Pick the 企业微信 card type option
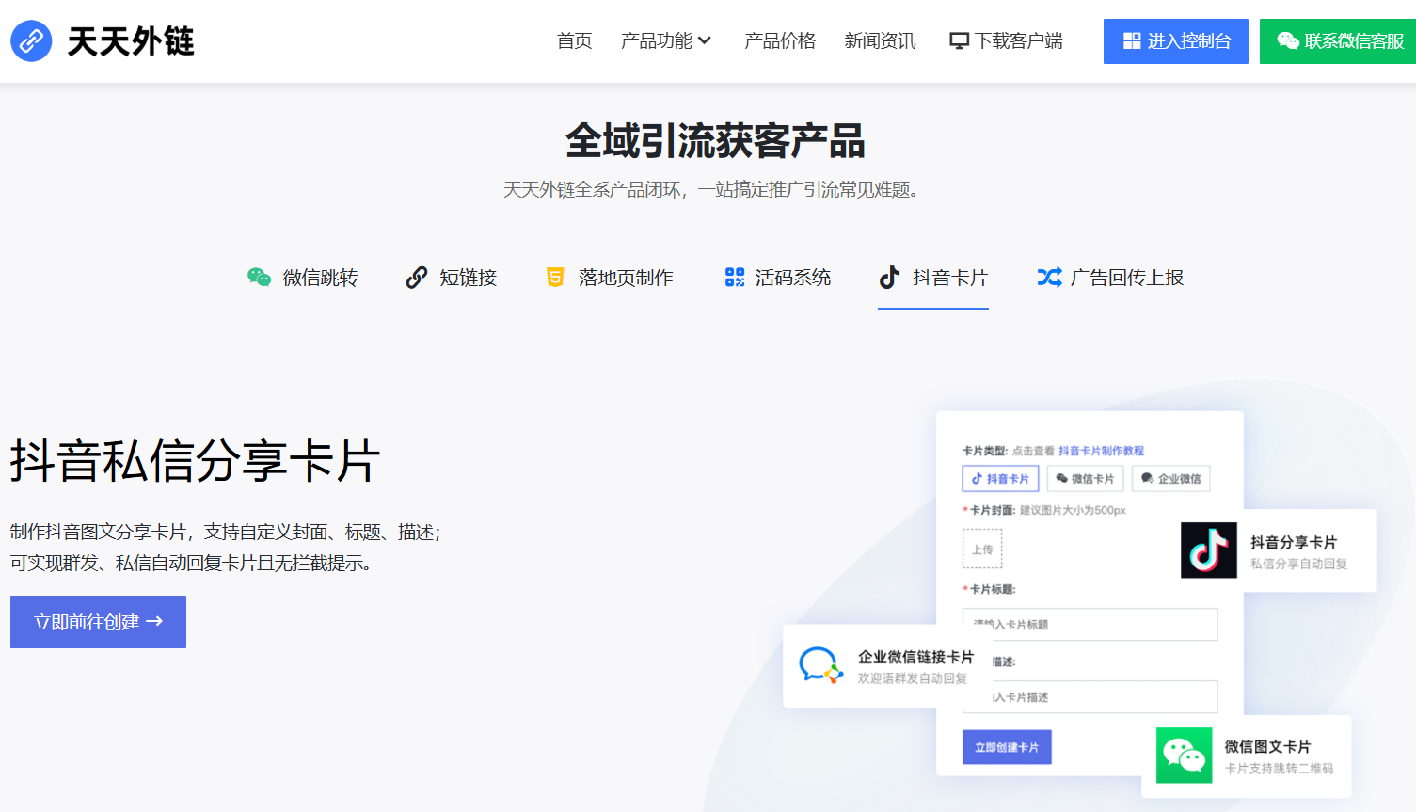This screenshot has height=812, width=1416. 1170,479
